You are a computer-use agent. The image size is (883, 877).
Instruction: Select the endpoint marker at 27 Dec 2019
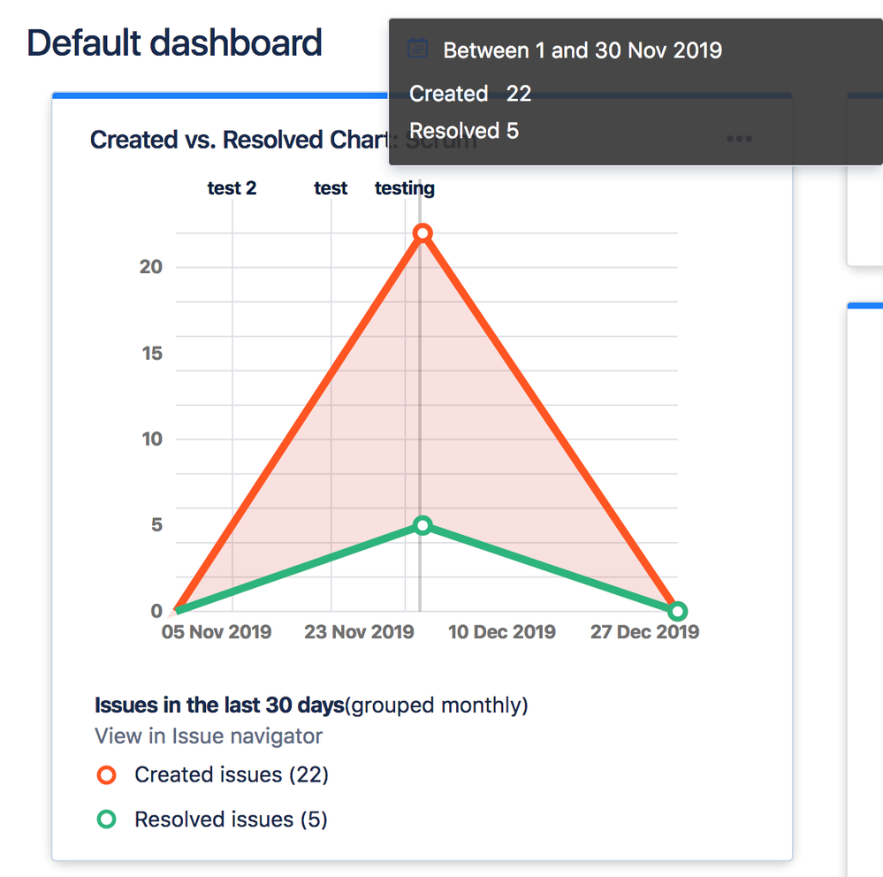tap(677, 610)
